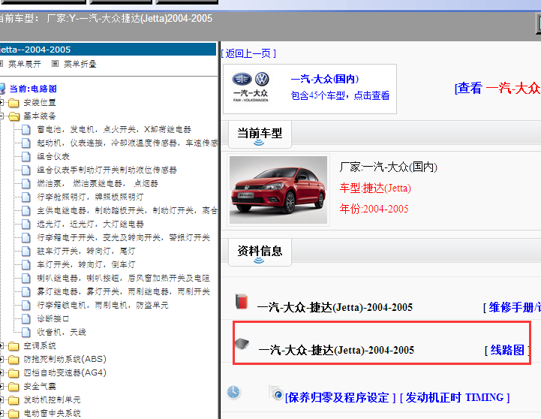Click the 菜单折叠 list icon
Viewport: 541px width, 419px height.
[x=55, y=64]
